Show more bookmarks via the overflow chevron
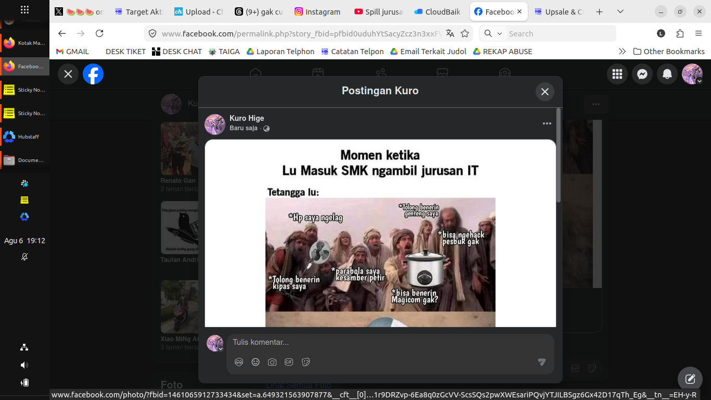The height and width of the screenshot is (400, 711). 622,52
